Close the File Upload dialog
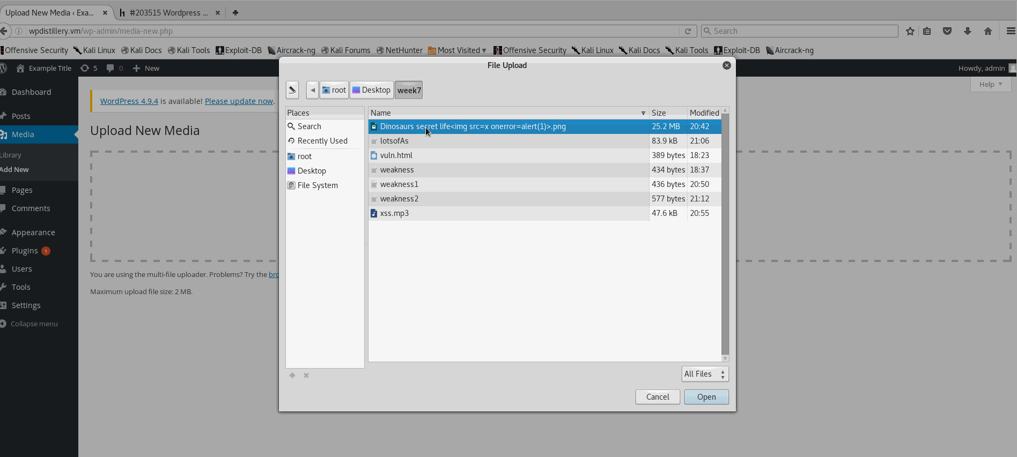Image resolution: width=1017 pixels, height=457 pixels. pyautogui.click(x=727, y=65)
